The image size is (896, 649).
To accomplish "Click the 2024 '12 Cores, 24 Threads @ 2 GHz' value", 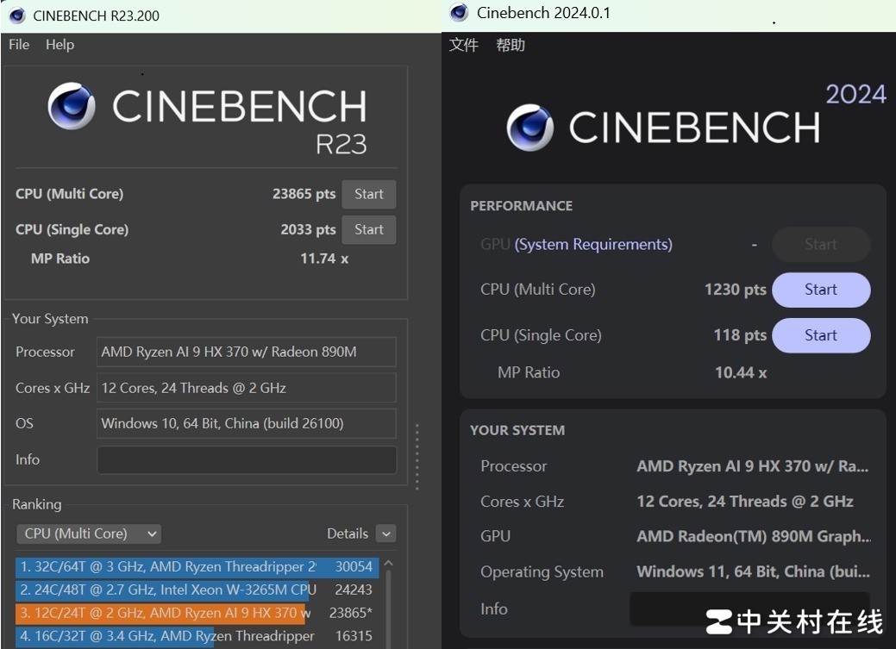I will coord(744,502).
